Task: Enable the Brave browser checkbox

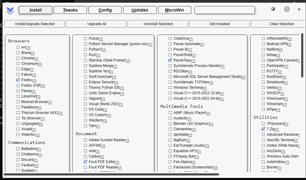Action: pos(18,53)
